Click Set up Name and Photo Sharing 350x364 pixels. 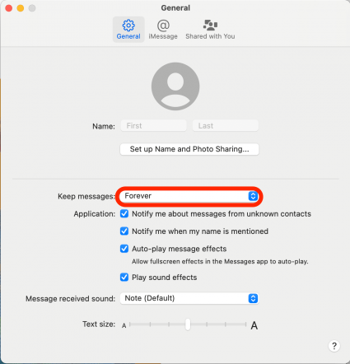pos(189,149)
